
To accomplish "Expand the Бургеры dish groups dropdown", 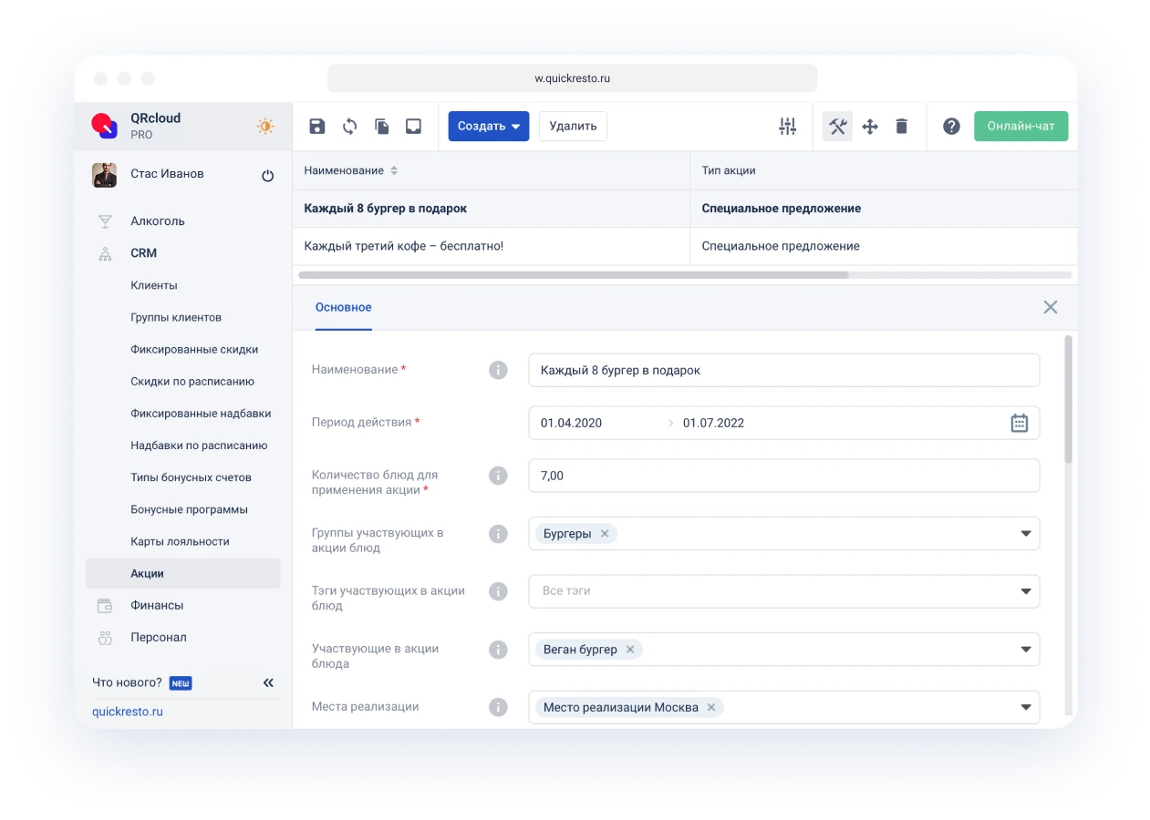I will pos(1025,534).
